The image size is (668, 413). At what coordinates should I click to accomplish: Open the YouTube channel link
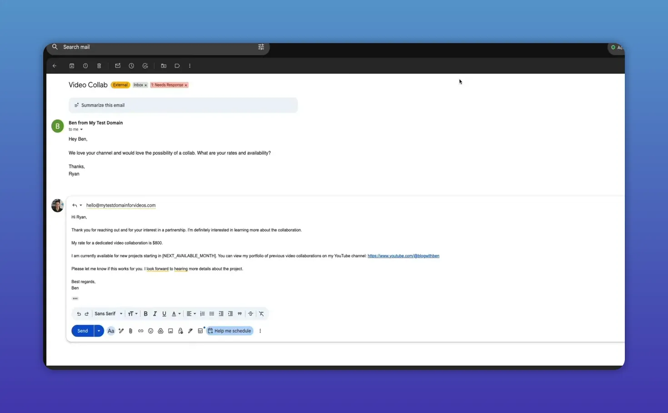[x=404, y=256]
